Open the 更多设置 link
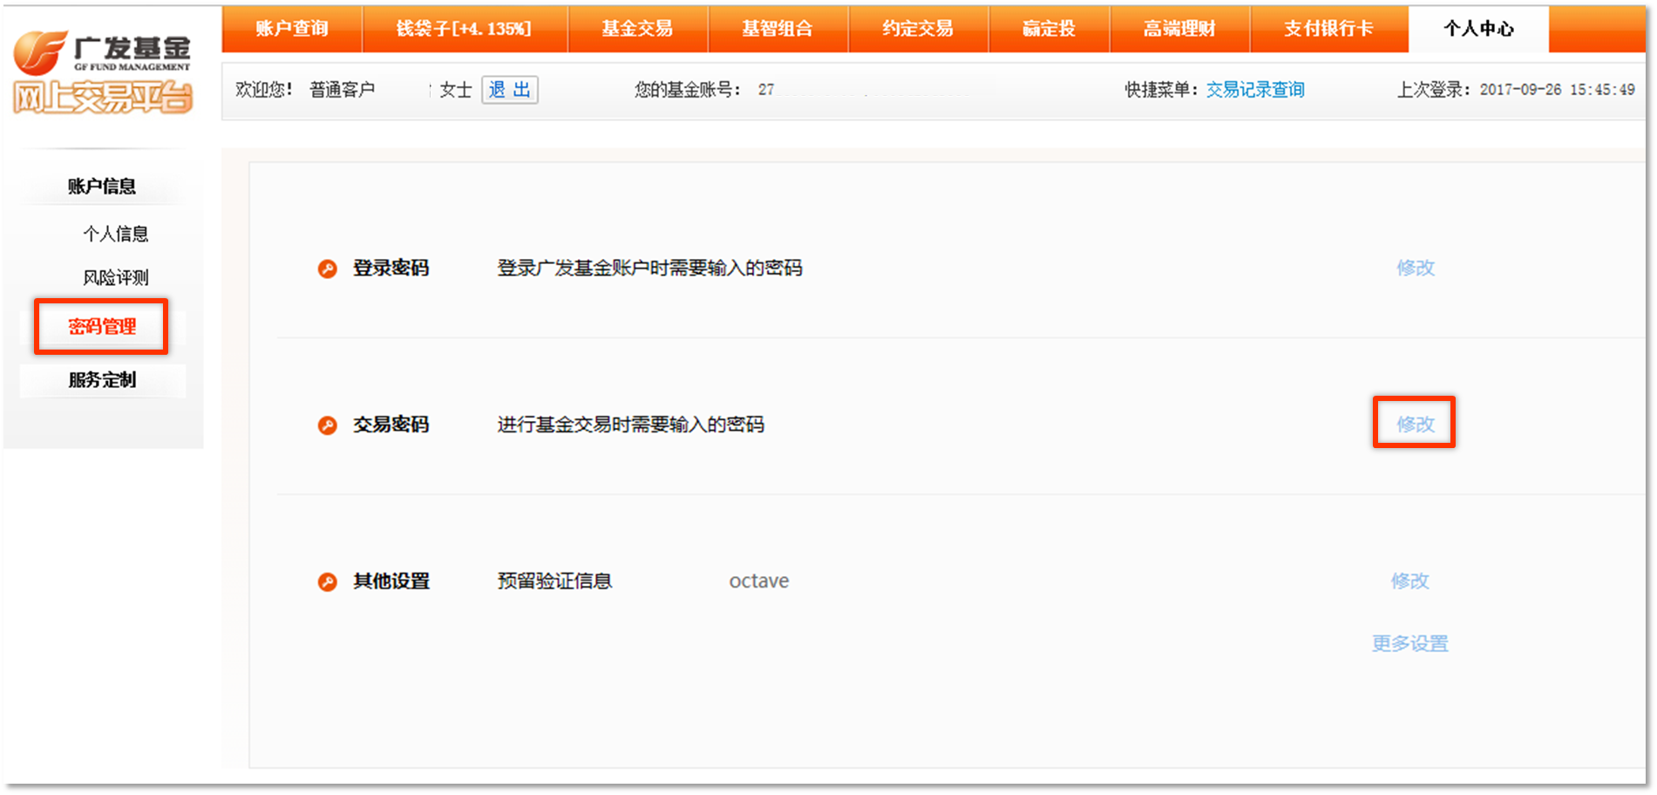The height and width of the screenshot is (795, 1657). coord(1409,643)
